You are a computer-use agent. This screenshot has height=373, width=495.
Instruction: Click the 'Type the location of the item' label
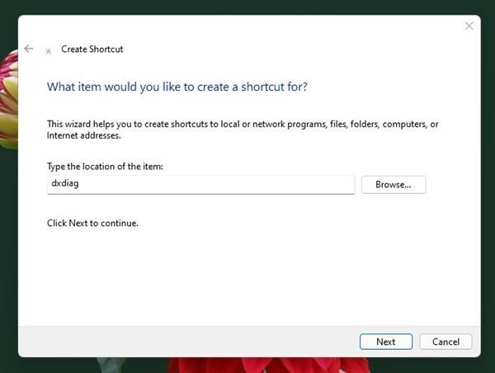(x=105, y=167)
